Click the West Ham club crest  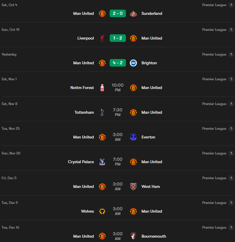(x=133, y=187)
